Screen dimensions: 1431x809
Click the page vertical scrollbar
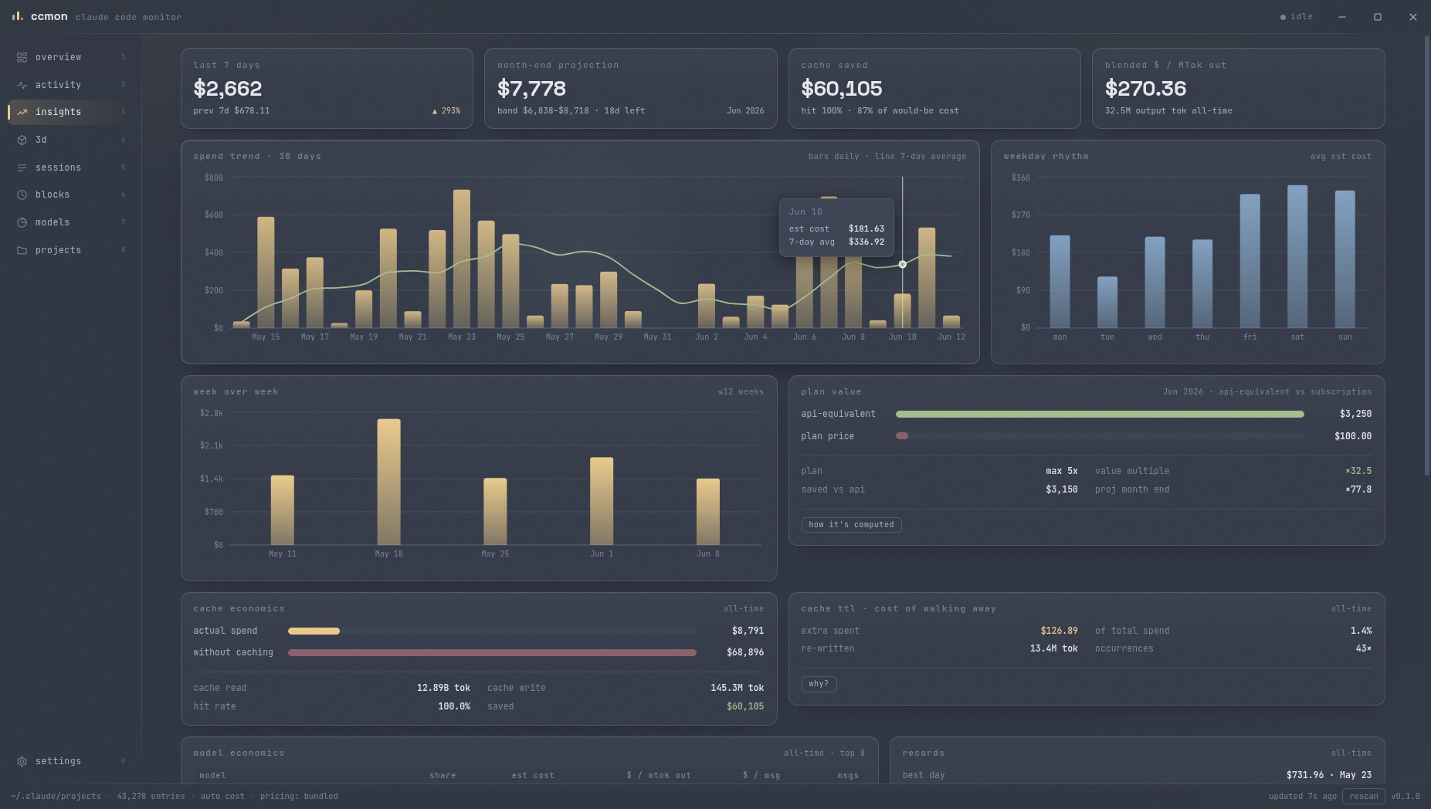pyautogui.click(x=1427, y=255)
